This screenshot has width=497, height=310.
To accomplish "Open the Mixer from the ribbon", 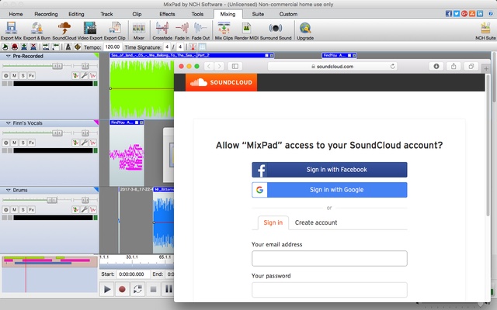I will (x=139, y=30).
